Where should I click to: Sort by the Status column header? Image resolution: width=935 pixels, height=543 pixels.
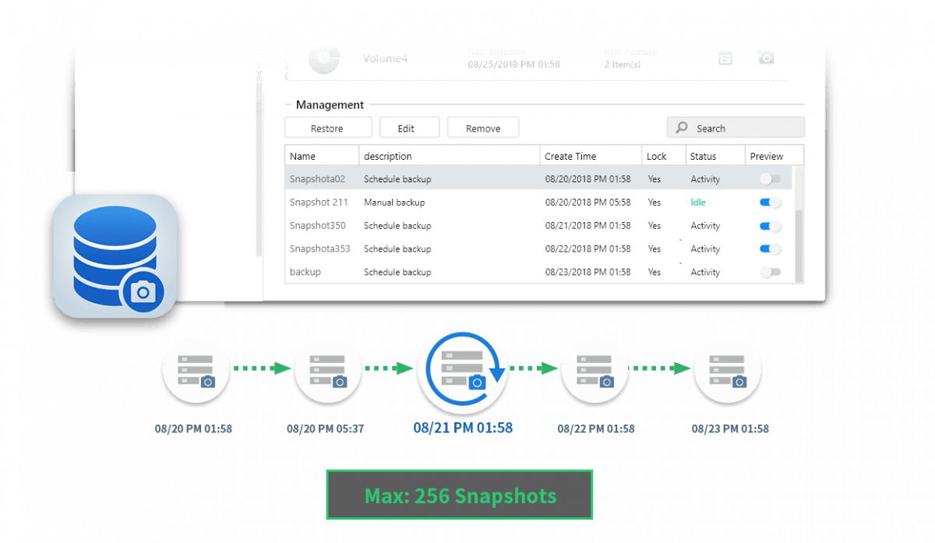[x=714, y=156]
